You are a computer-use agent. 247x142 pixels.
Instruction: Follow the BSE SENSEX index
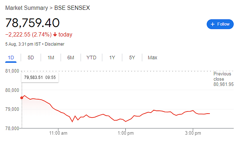coord(220,24)
